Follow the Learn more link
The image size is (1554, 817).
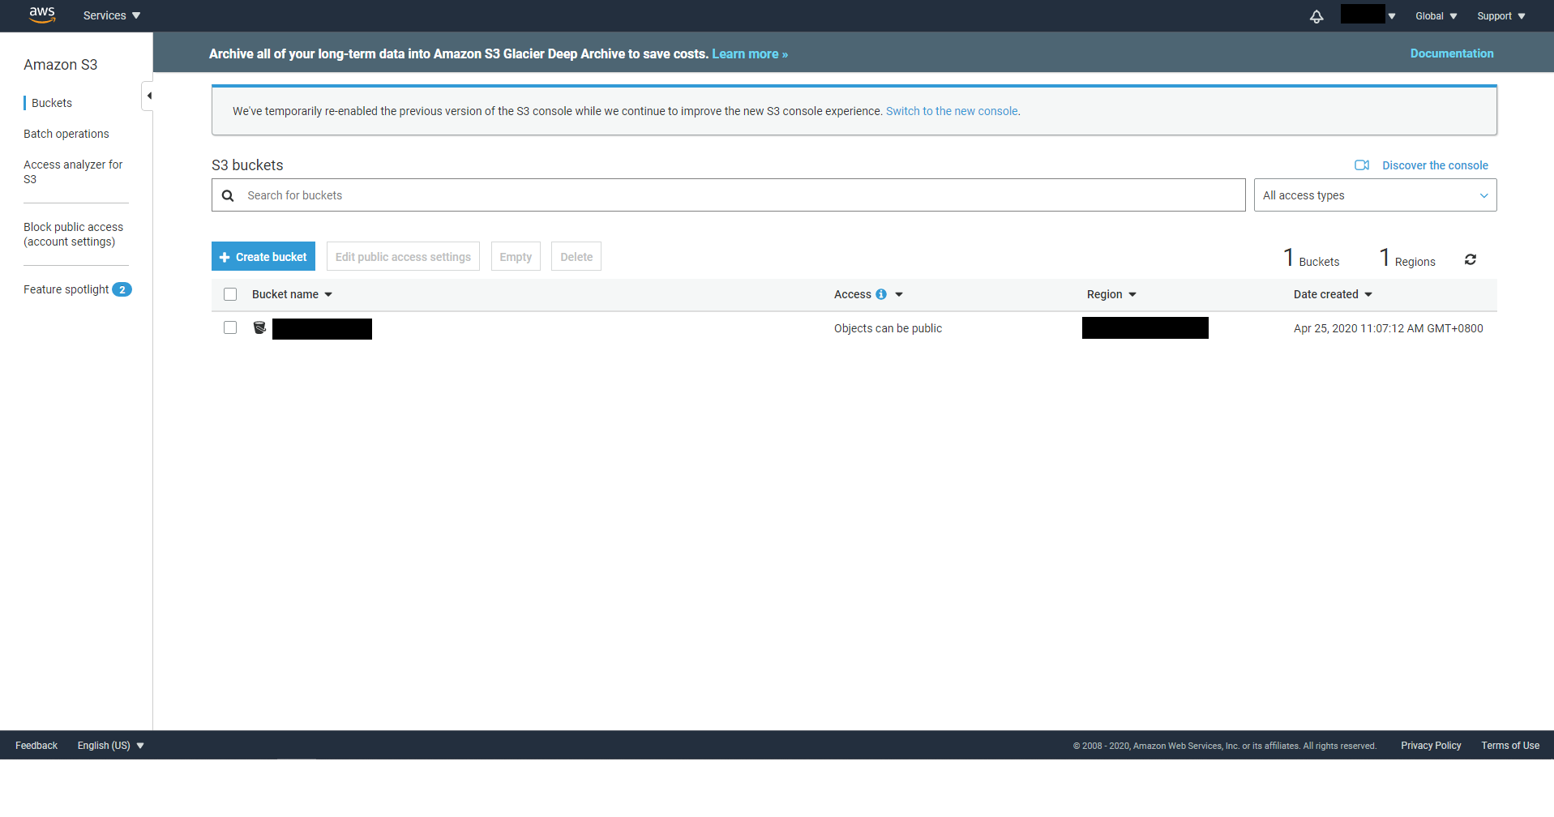(x=750, y=54)
